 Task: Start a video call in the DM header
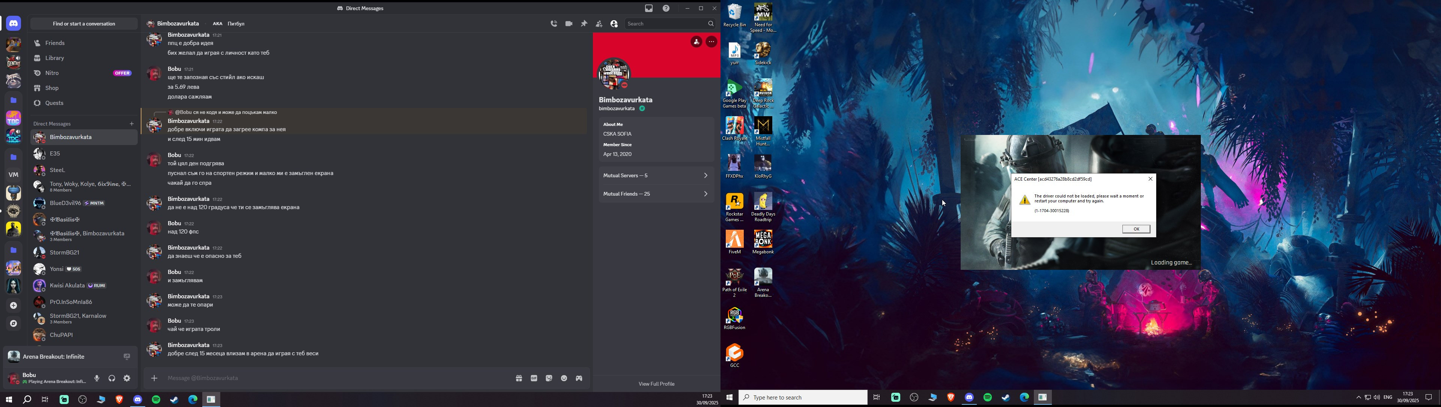click(569, 24)
